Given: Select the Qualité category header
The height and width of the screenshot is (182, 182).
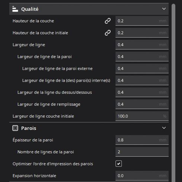Looking at the screenshot, I should 89,9.
